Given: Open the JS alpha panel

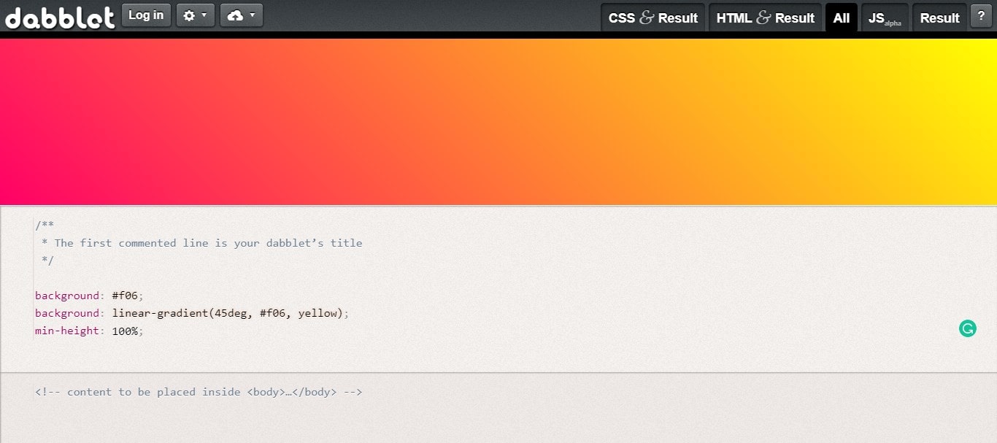Looking at the screenshot, I should pos(885,18).
